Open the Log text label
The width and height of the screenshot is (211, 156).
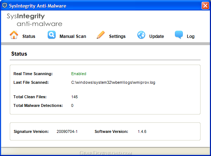[190, 36]
